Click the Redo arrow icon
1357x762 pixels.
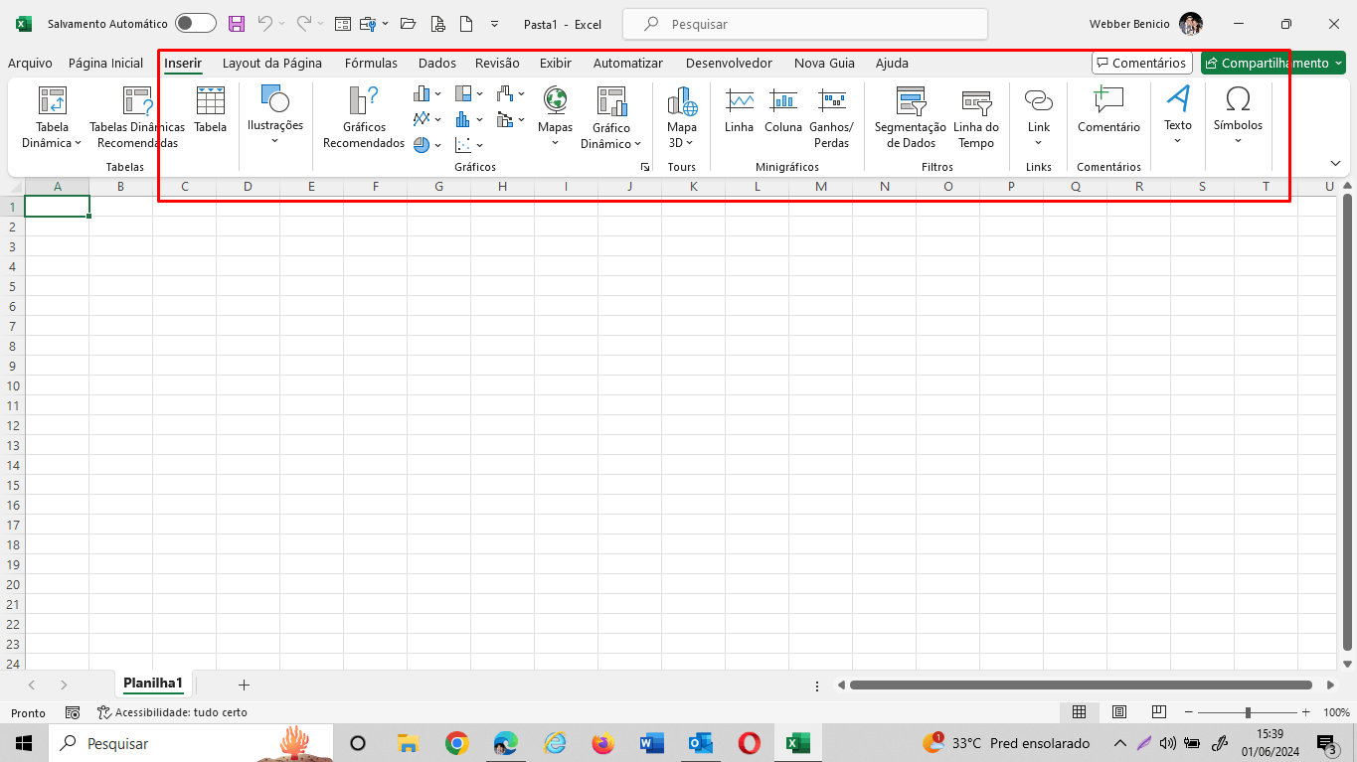[304, 24]
